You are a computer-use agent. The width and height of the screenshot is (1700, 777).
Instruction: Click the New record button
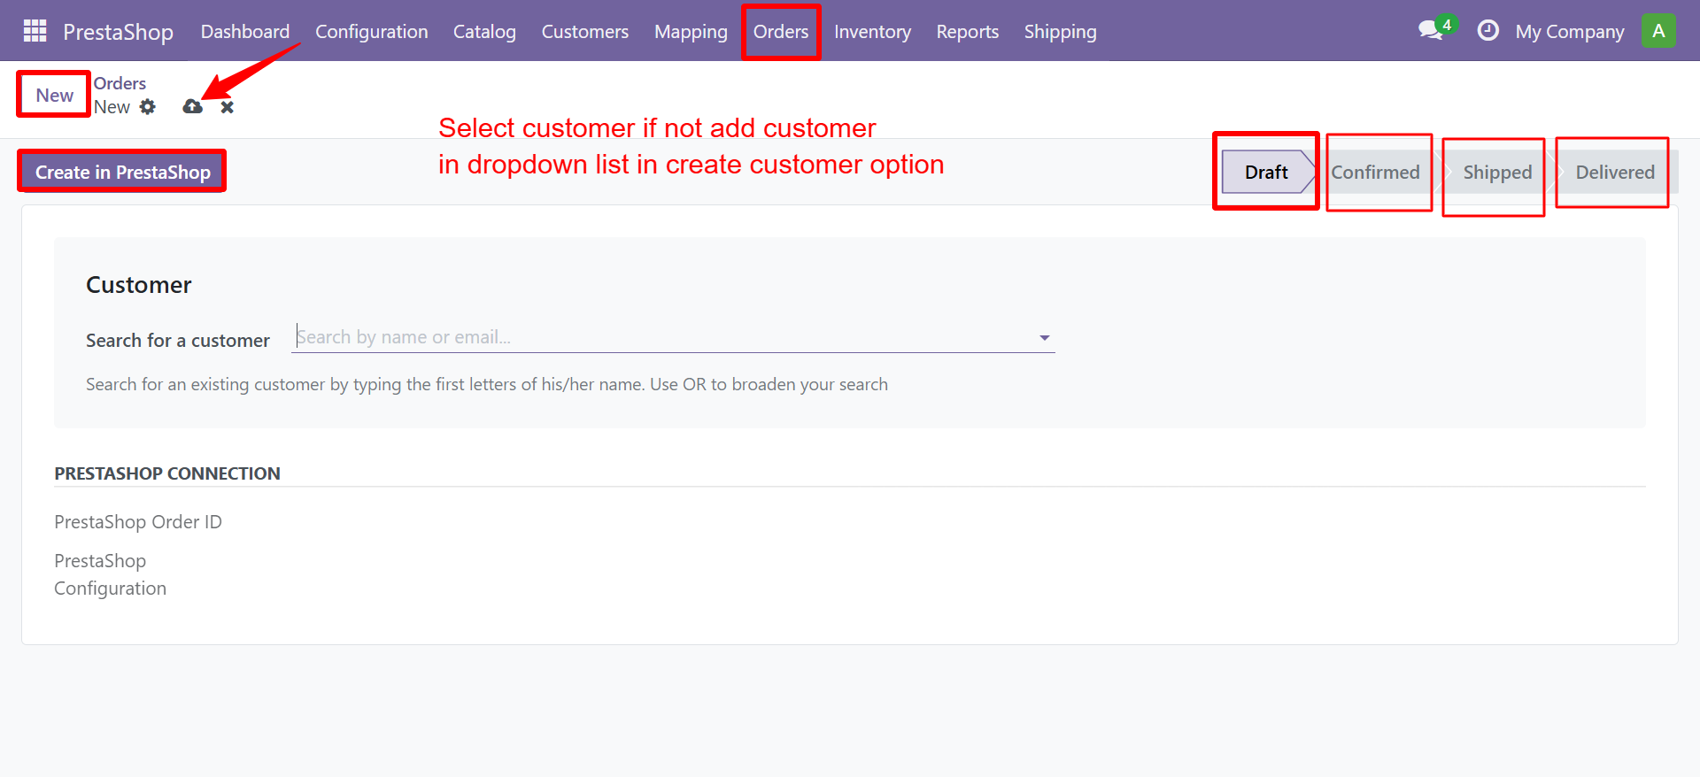coord(55,95)
